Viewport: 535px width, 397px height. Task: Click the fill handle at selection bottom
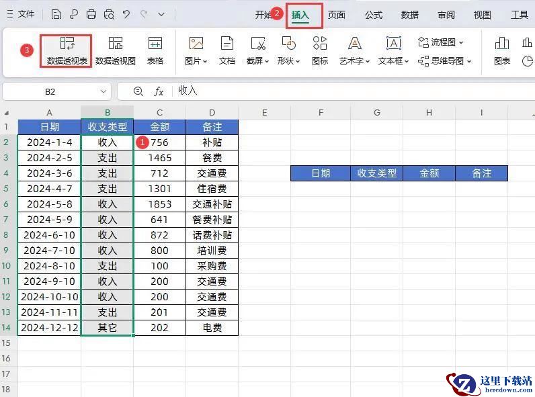133,336
